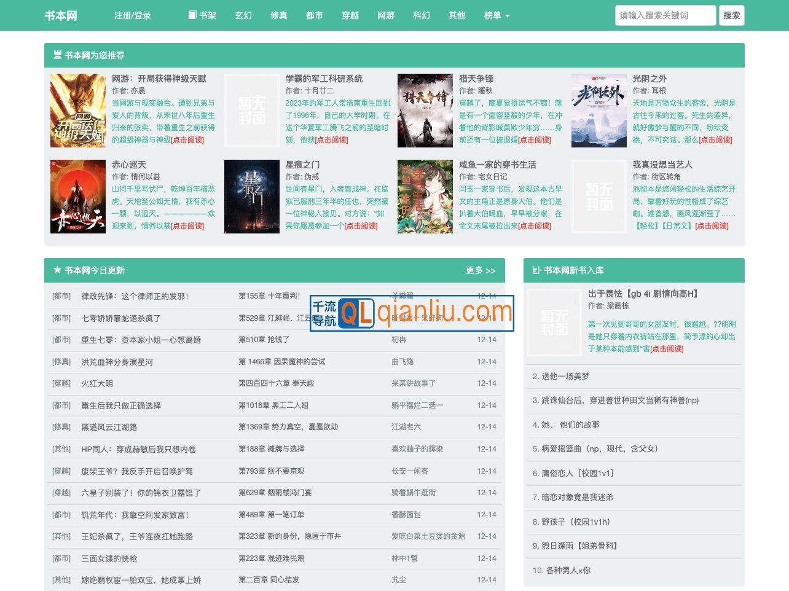Open the 玄幻 category tab
The image size is (789, 591).
point(243,15)
